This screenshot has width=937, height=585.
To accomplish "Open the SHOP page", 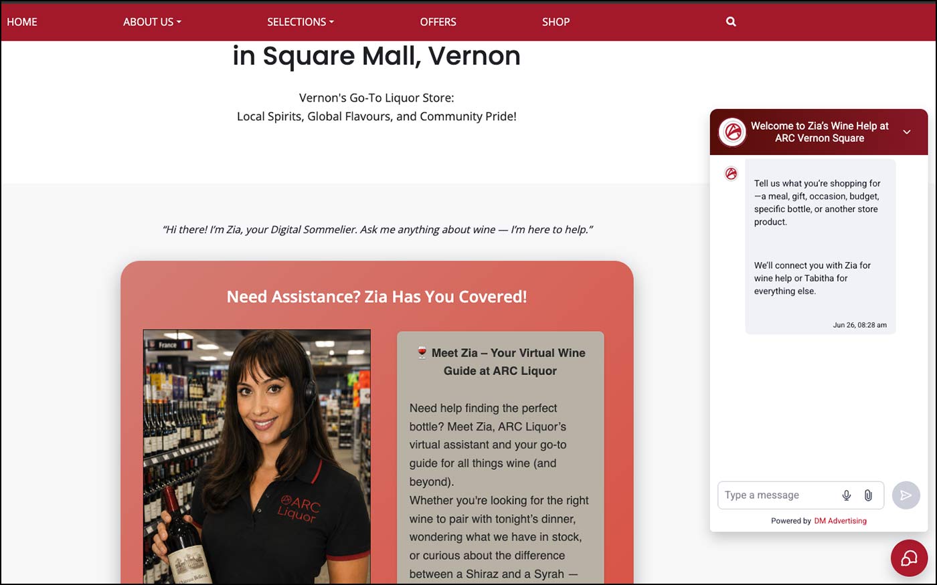I will coord(556,21).
